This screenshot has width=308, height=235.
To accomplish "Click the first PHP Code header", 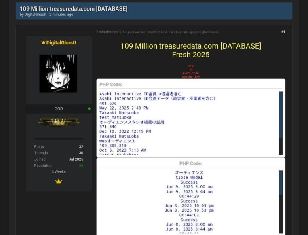I will [x=111, y=85].
